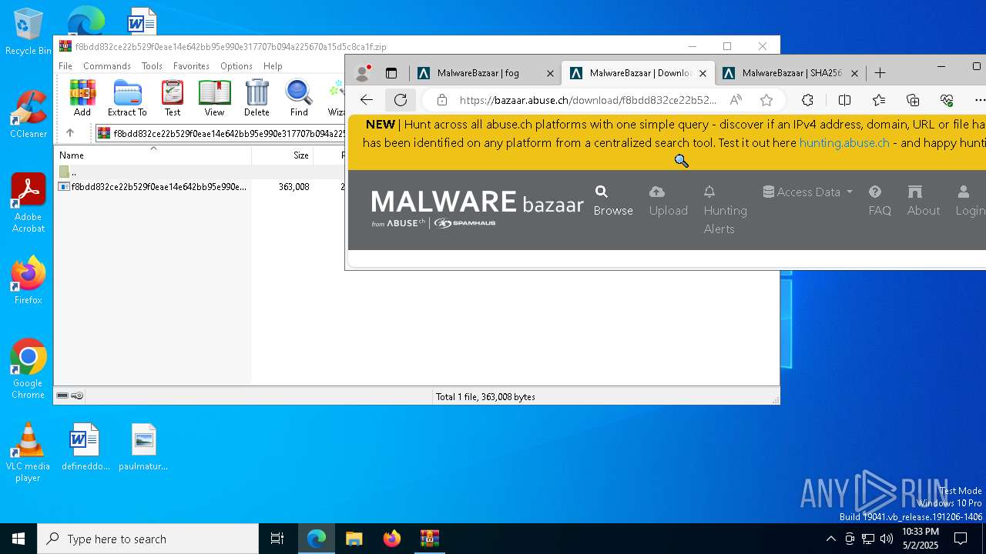The width and height of the screenshot is (986, 554).
Task: Open the Options menu in WinRAR
Action: (236, 66)
